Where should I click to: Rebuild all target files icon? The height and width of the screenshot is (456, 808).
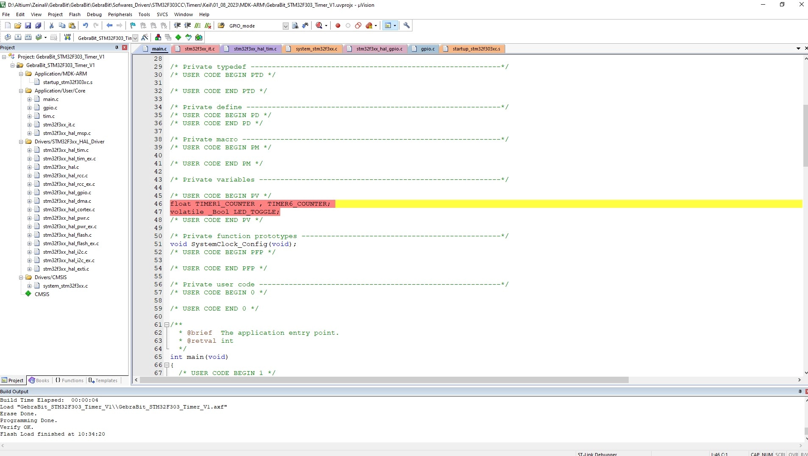click(x=28, y=37)
